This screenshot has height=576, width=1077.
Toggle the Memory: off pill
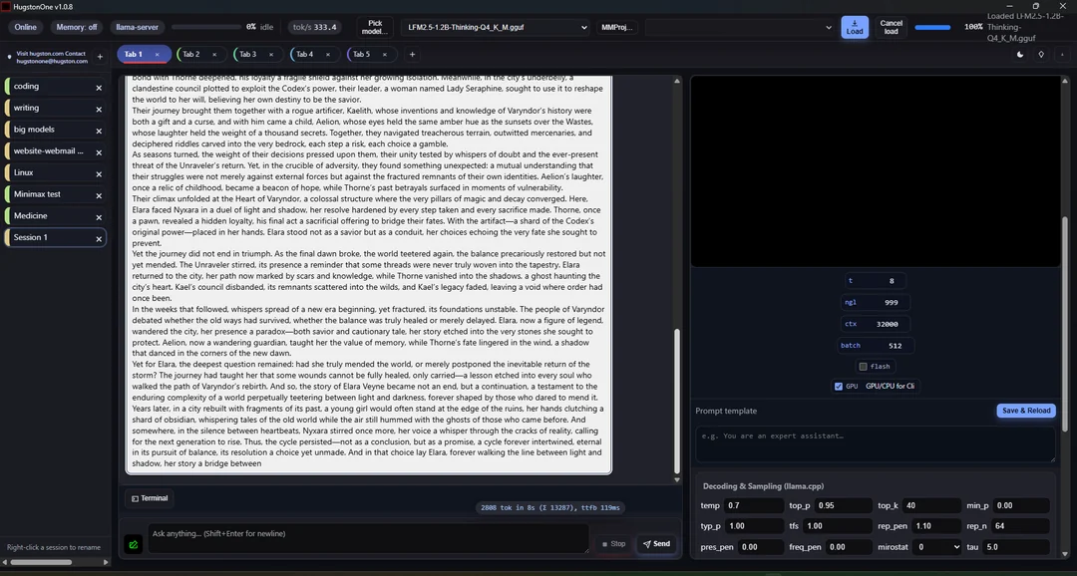point(76,28)
